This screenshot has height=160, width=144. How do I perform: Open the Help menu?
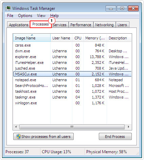coord(54,16)
